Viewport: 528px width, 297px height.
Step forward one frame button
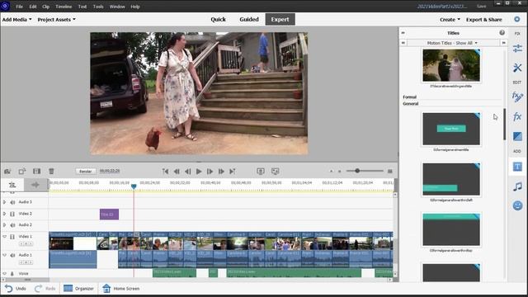point(210,172)
